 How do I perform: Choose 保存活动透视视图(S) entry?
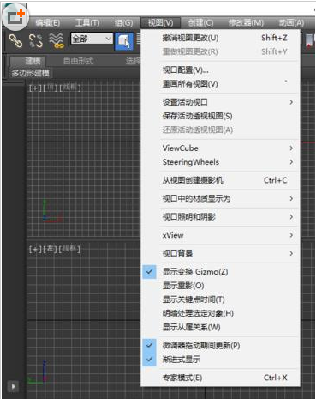tap(221, 116)
